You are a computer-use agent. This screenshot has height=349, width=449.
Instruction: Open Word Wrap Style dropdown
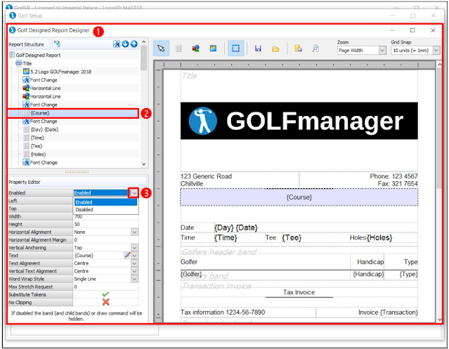(x=134, y=279)
